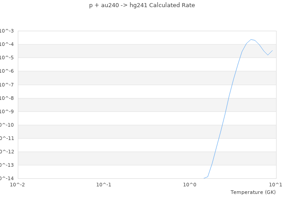Click the 10^-5 y-axis tick label
The height and width of the screenshot is (214, 285).
click(7, 58)
